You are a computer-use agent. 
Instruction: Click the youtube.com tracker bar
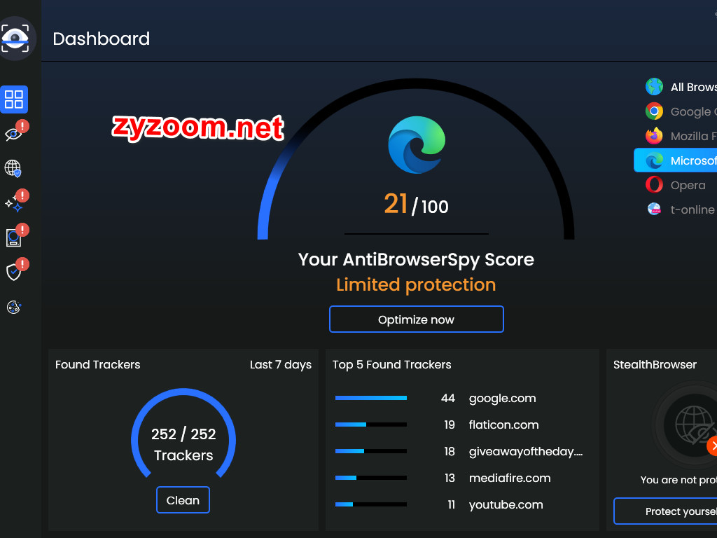[371, 504]
